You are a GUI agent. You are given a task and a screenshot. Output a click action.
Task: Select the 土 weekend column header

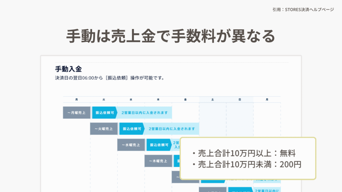pos(213,100)
